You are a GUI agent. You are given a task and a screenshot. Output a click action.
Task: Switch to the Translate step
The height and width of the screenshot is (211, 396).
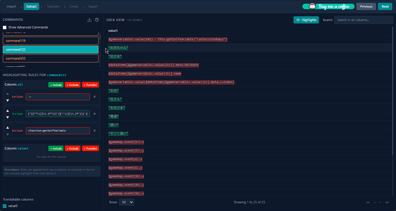point(53,6)
